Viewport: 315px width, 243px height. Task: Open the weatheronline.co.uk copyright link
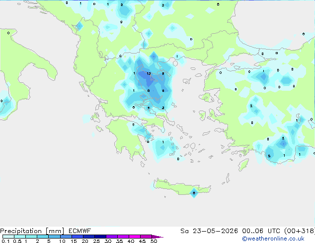point(273,239)
